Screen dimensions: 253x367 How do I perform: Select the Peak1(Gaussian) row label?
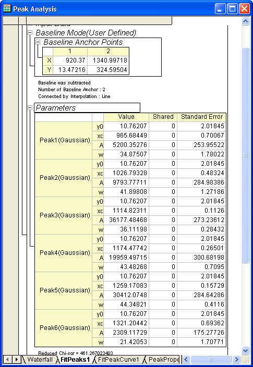coord(65,140)
